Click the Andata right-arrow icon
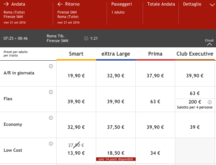Viewport: 216px width, 165px height. 6,4
